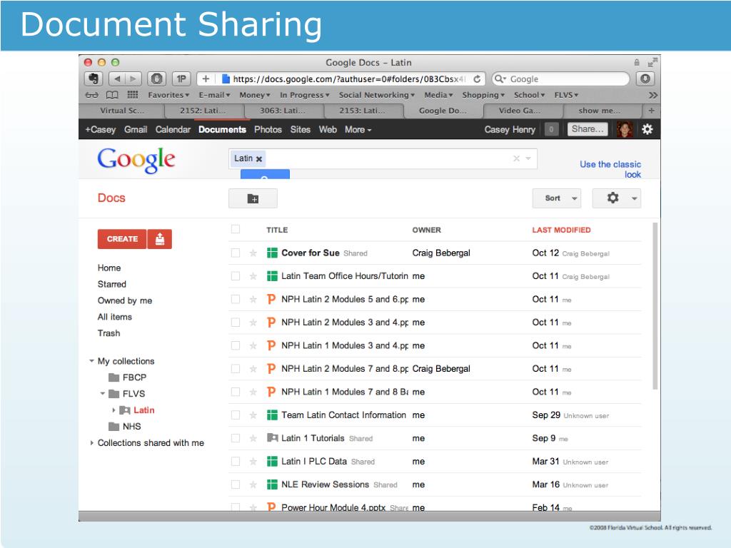Open Gmail from the Google bar
The height and width of the screenshot is (548, 731).
pyautogui.click(x=136, y=130)
